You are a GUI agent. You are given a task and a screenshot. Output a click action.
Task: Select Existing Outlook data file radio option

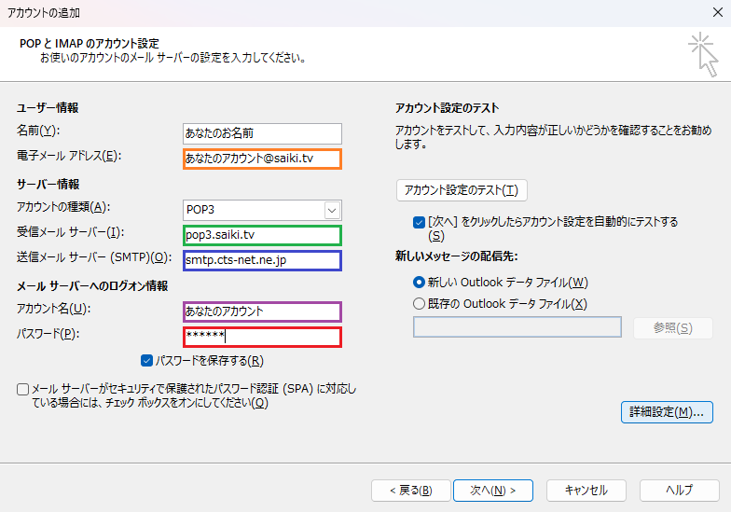(419, 304)
